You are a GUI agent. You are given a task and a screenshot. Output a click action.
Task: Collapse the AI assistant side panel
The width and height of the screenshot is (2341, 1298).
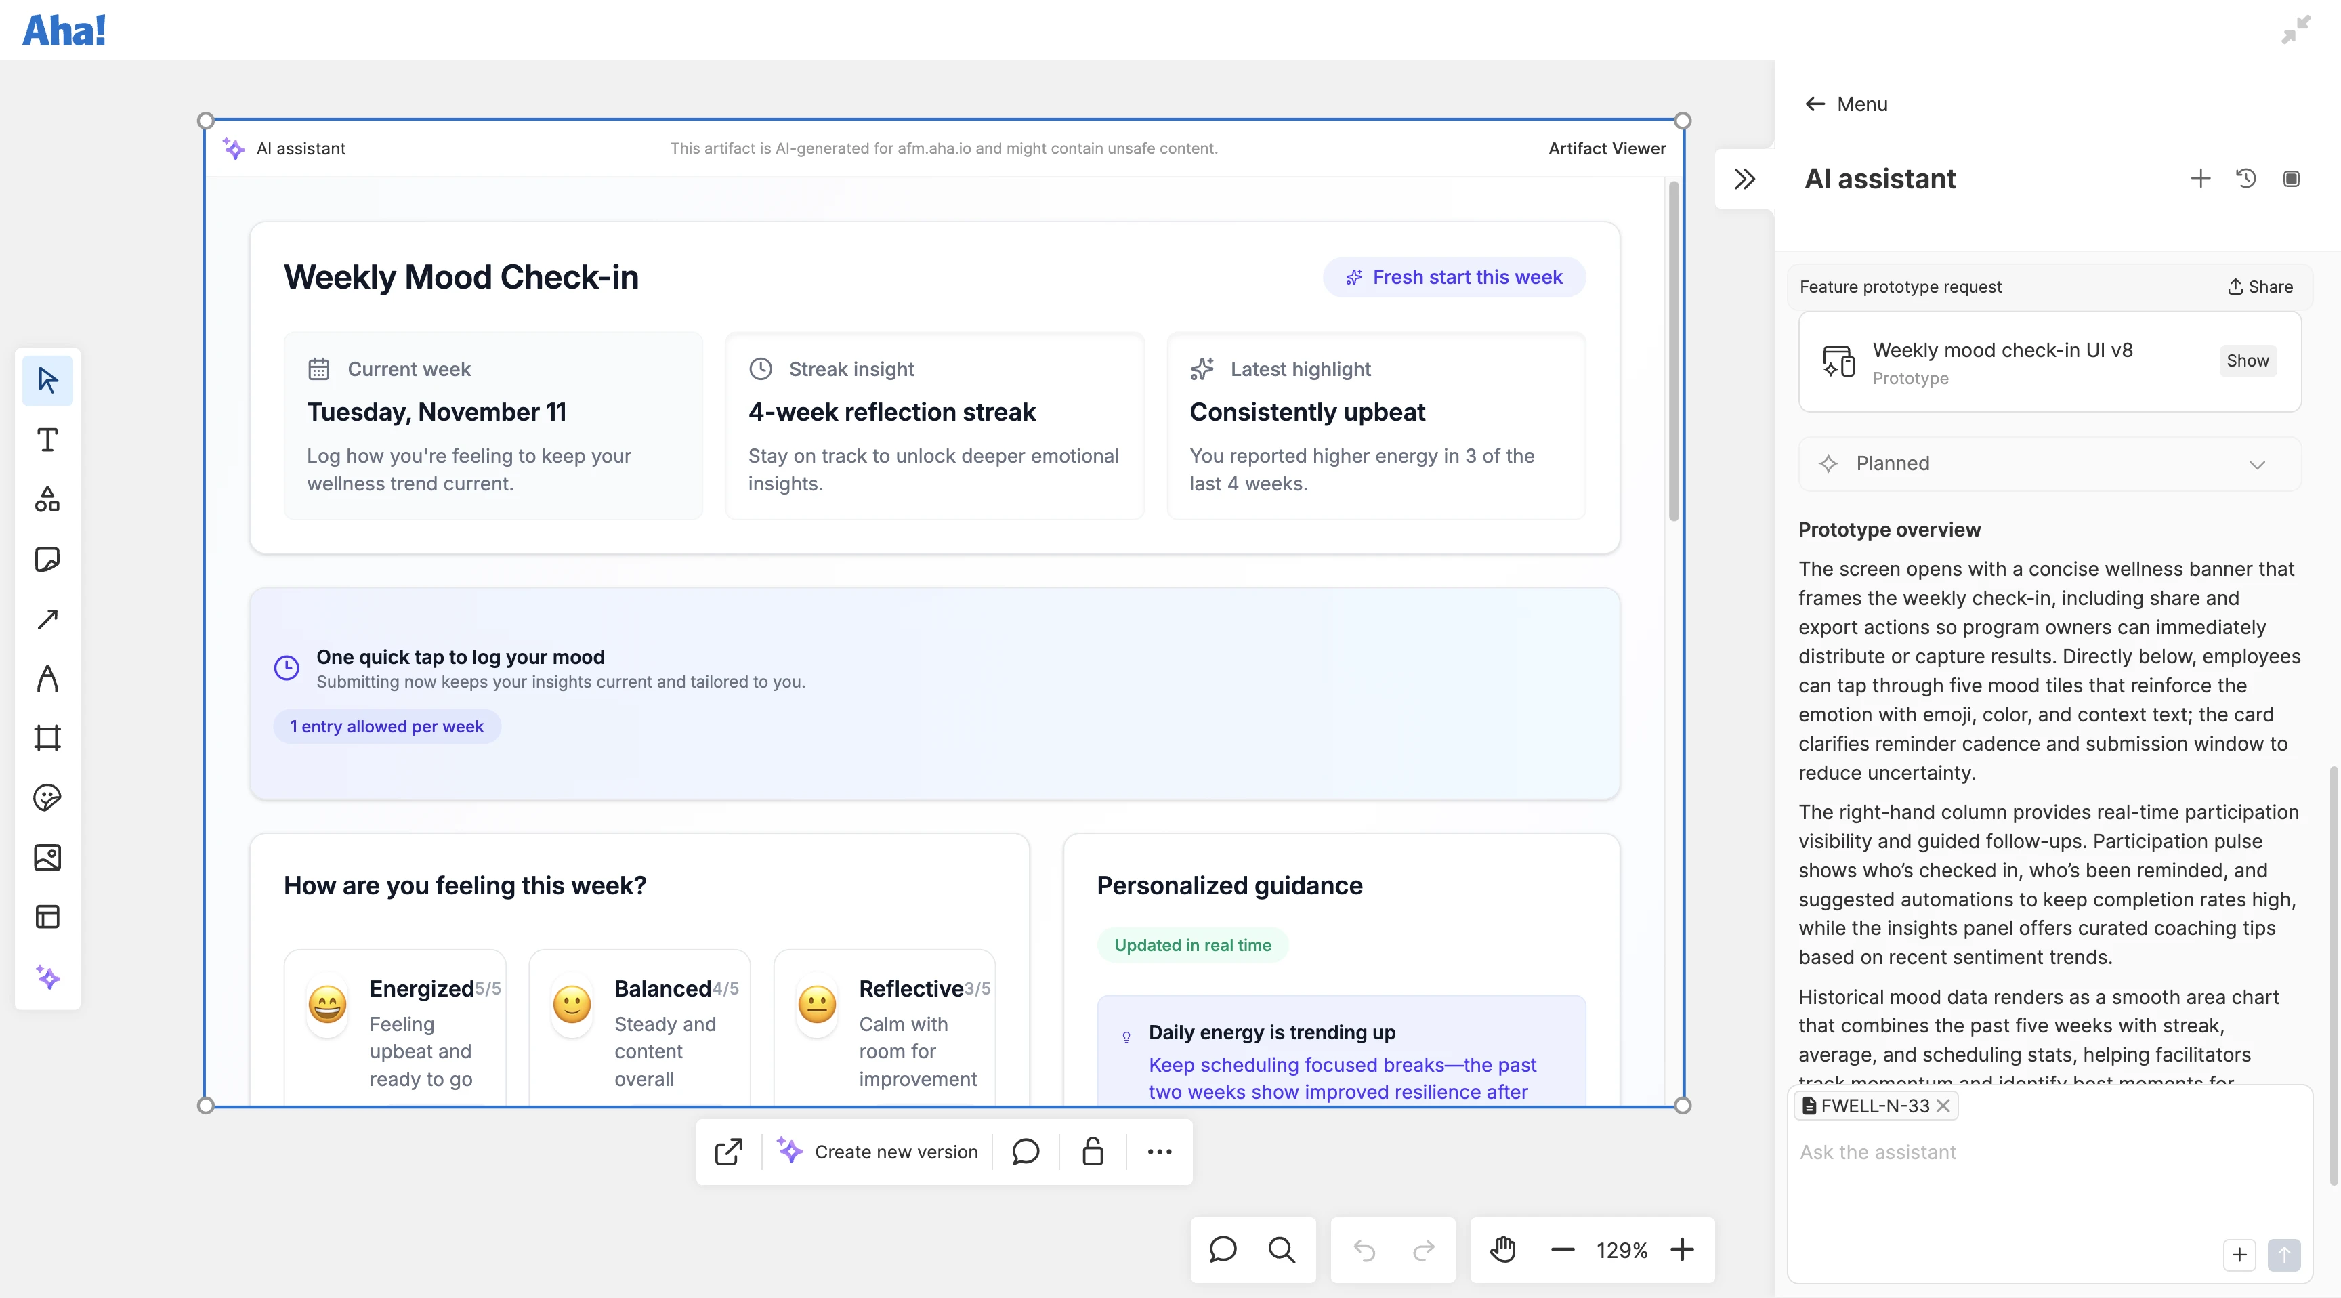click(1744, 179)
